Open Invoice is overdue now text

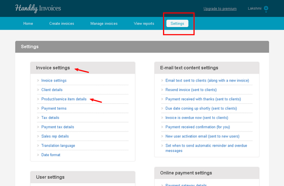197,118
